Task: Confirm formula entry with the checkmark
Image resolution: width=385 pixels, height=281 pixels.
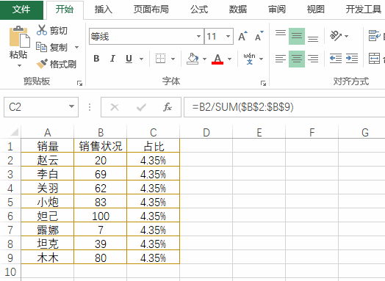Action: [141, 107]
